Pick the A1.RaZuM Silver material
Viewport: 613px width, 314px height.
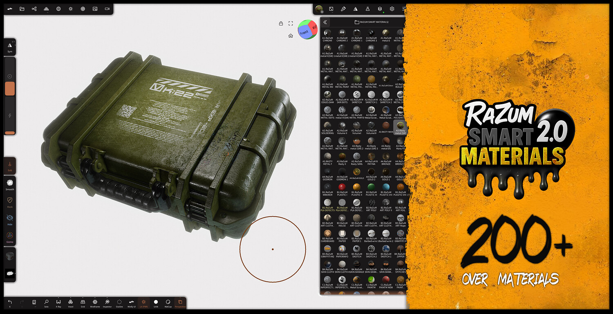click(x=386, y=82)
